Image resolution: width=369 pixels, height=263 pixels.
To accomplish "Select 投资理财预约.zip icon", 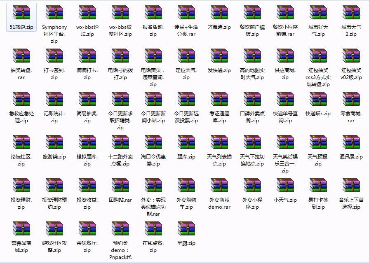I will pyautogui.click(x=54, y=186).
